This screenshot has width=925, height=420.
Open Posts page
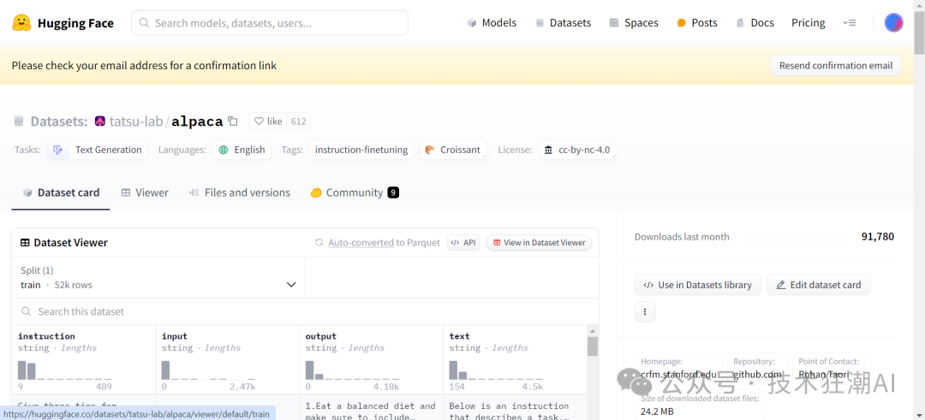coord(696,23)
